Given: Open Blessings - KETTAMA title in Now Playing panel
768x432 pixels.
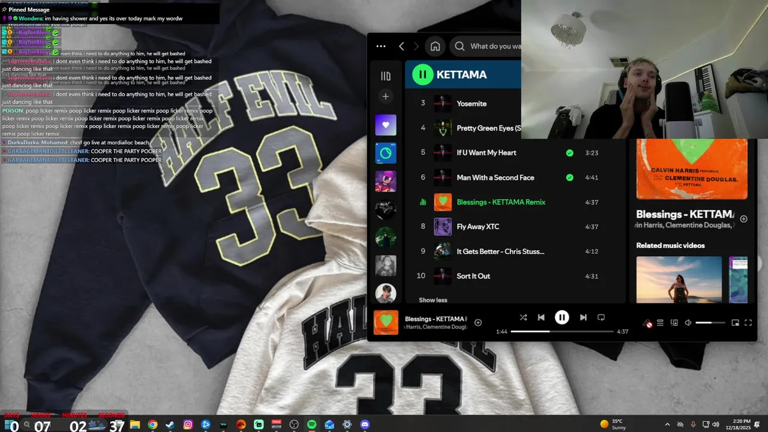Looking at the screenshot, I should [685, 214].
